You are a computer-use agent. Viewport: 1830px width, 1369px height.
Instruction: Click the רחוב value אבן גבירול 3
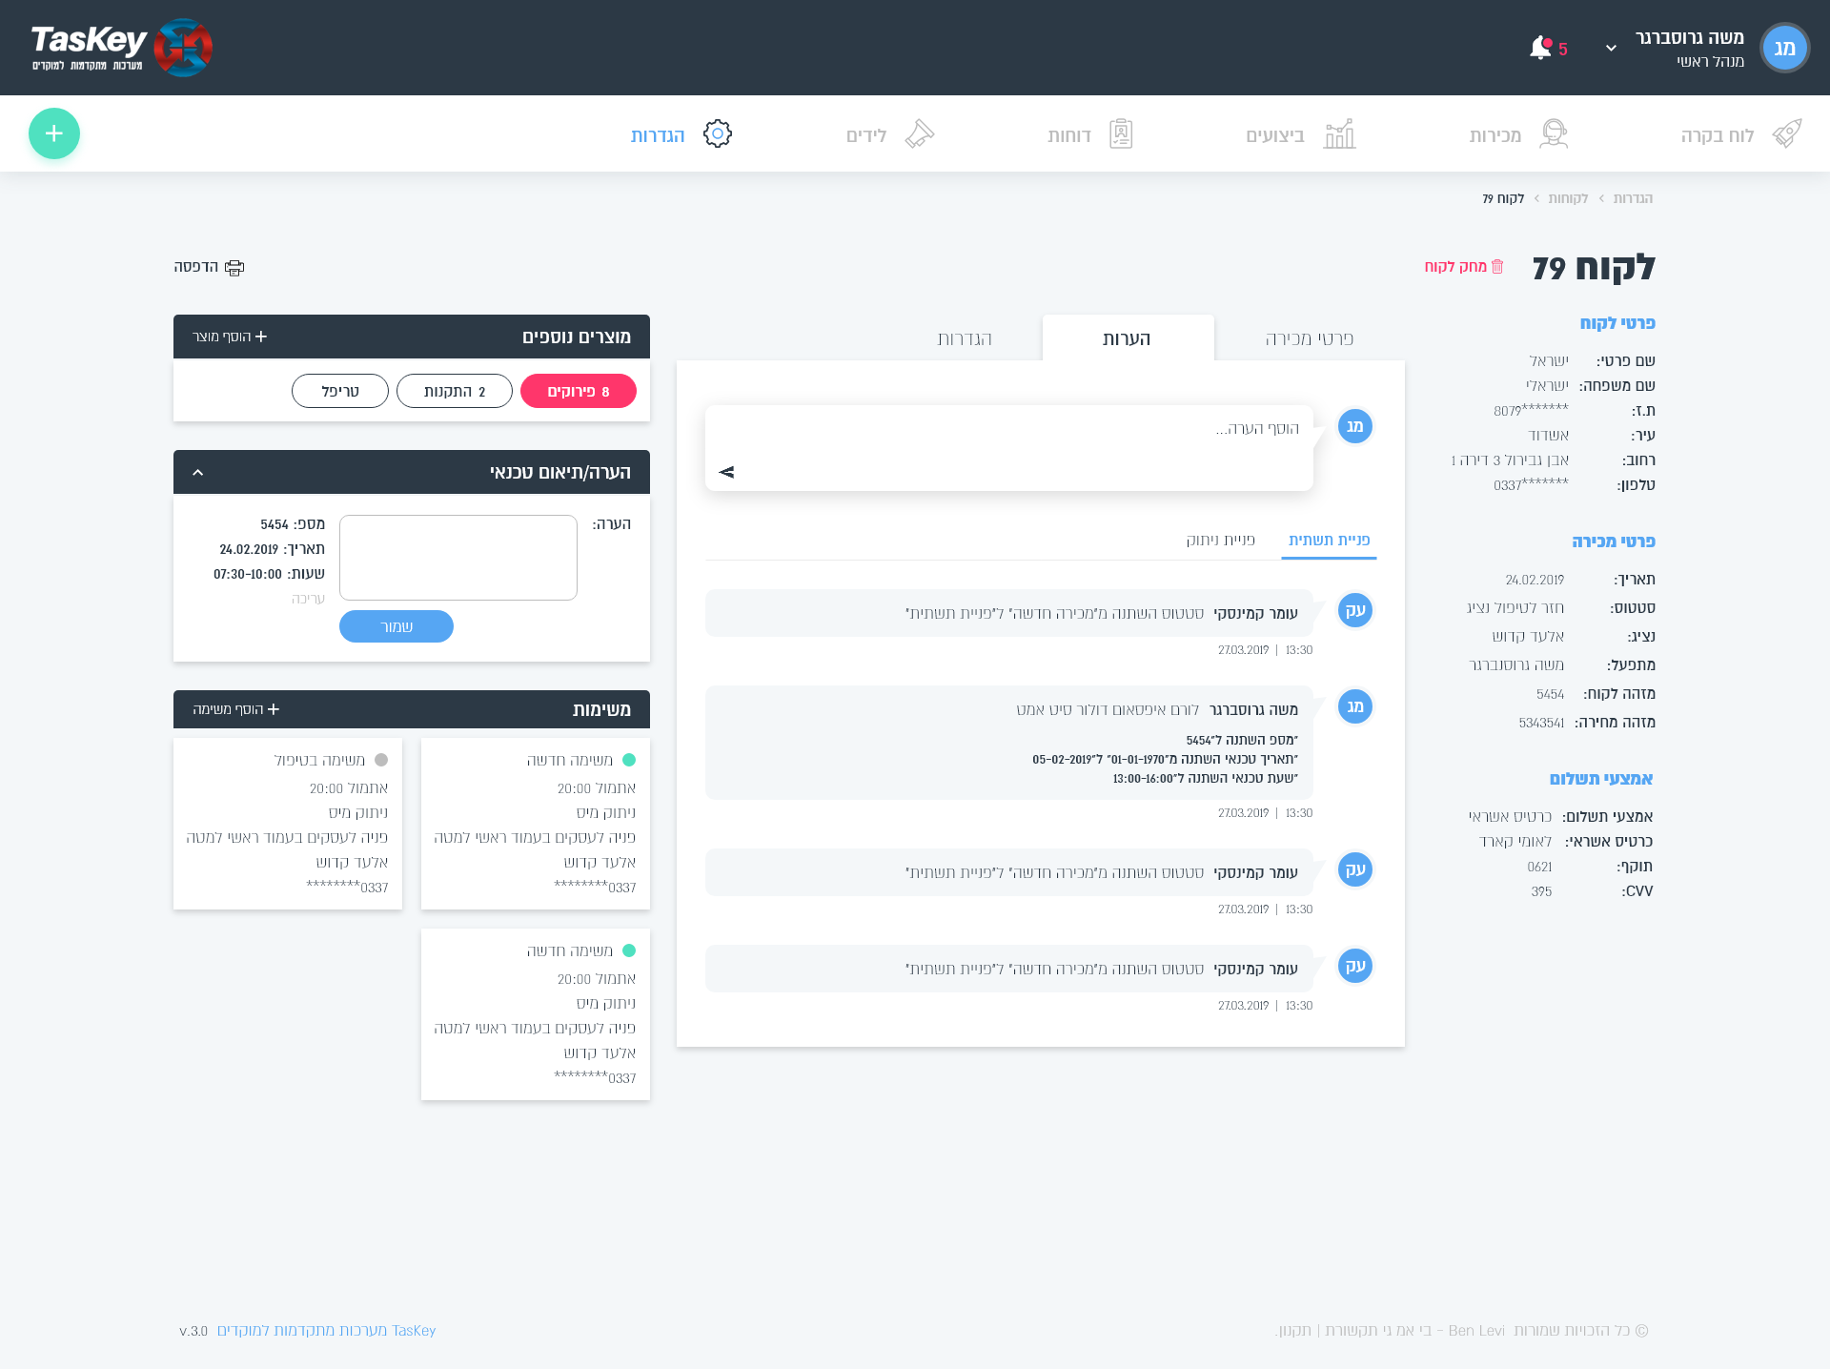[x=1510, y=460]
